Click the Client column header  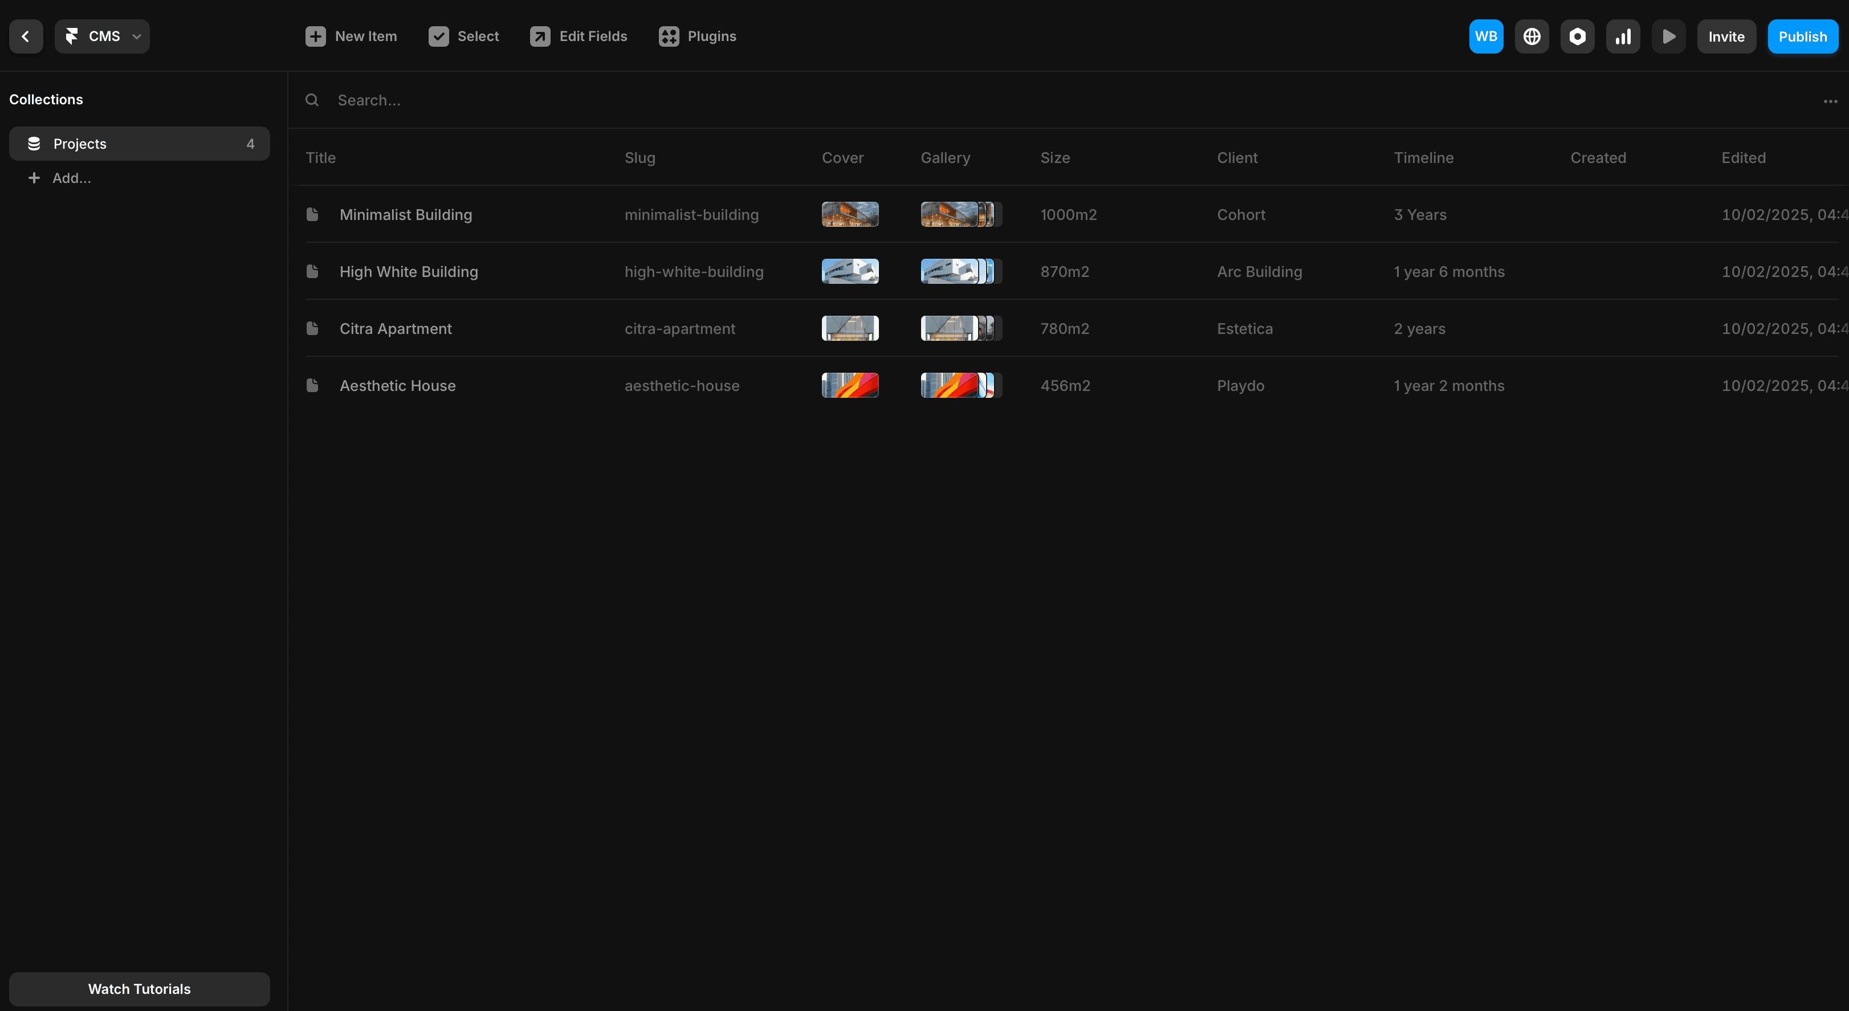[x=1237, y=158]
